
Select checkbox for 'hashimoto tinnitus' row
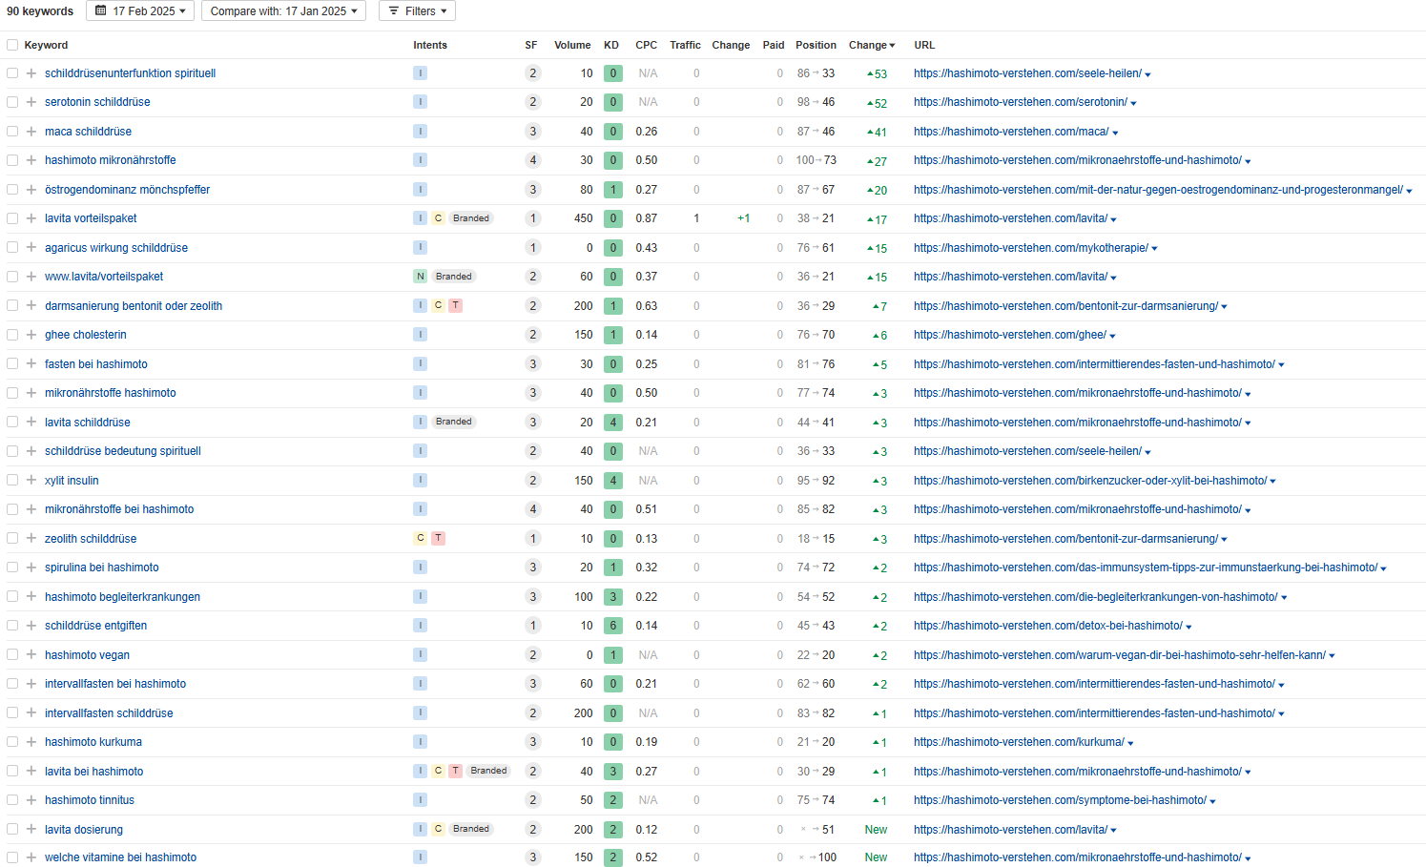click(x=12, y=800)
